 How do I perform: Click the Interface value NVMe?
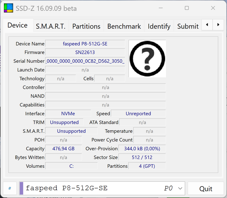68,113
